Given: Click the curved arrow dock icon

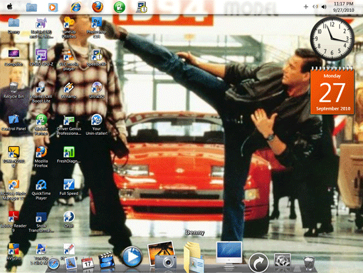Looking at the screenshot, I should click(259, 263).
